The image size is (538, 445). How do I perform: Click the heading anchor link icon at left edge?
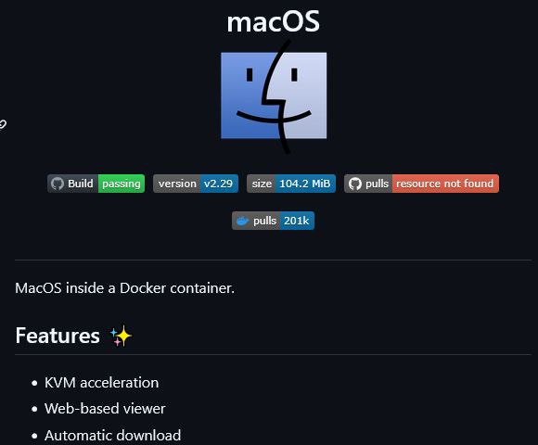coord(3,124)
